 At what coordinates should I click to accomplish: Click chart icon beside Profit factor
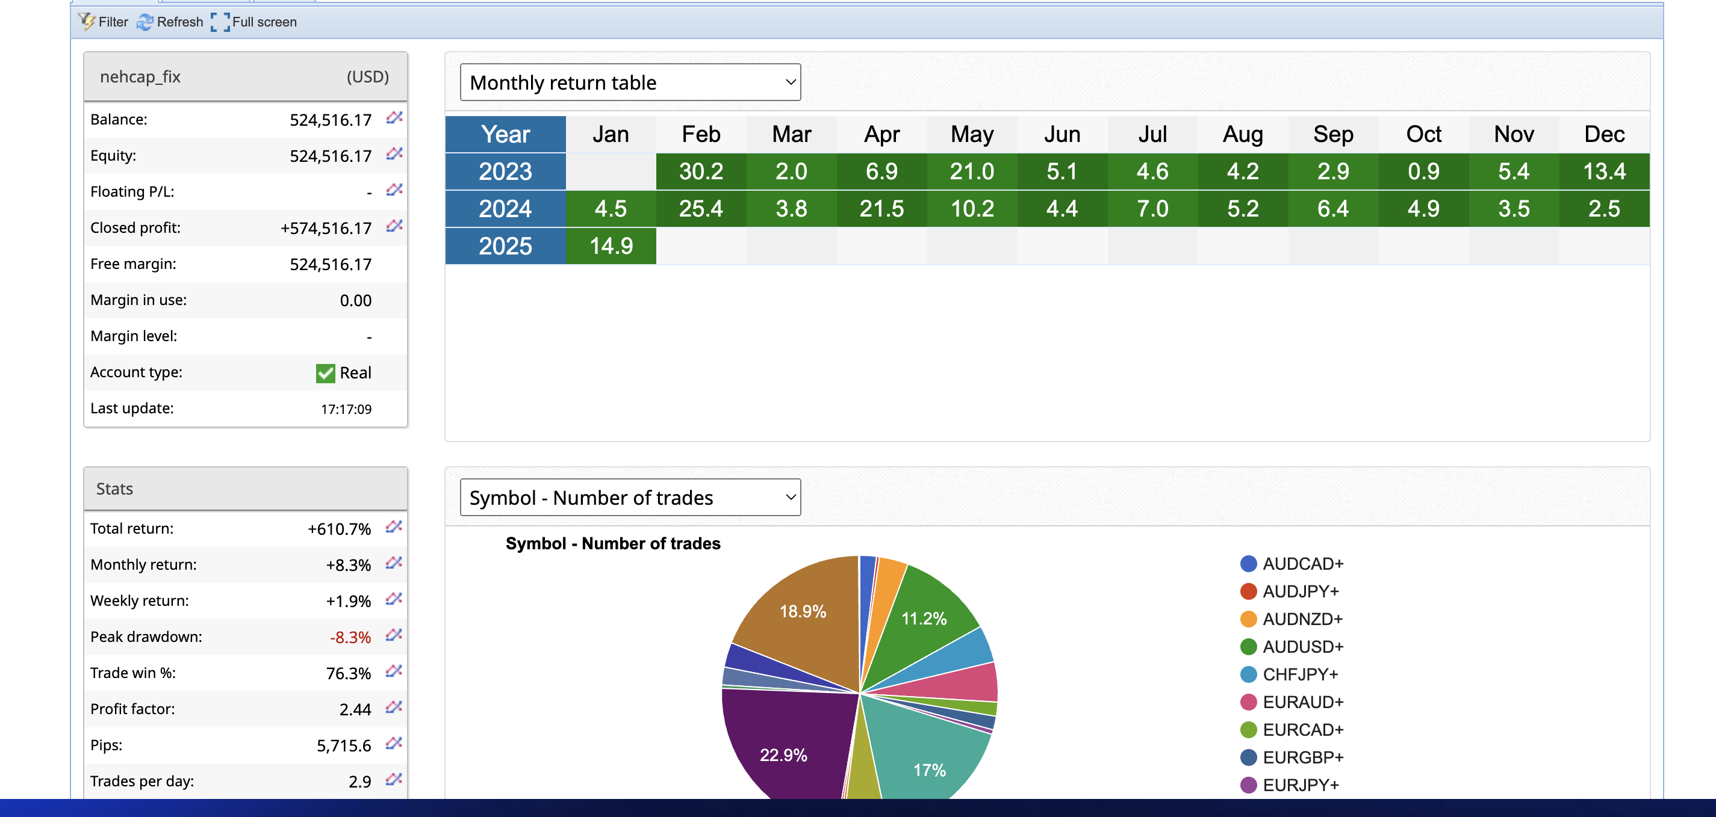click(394, 708)
